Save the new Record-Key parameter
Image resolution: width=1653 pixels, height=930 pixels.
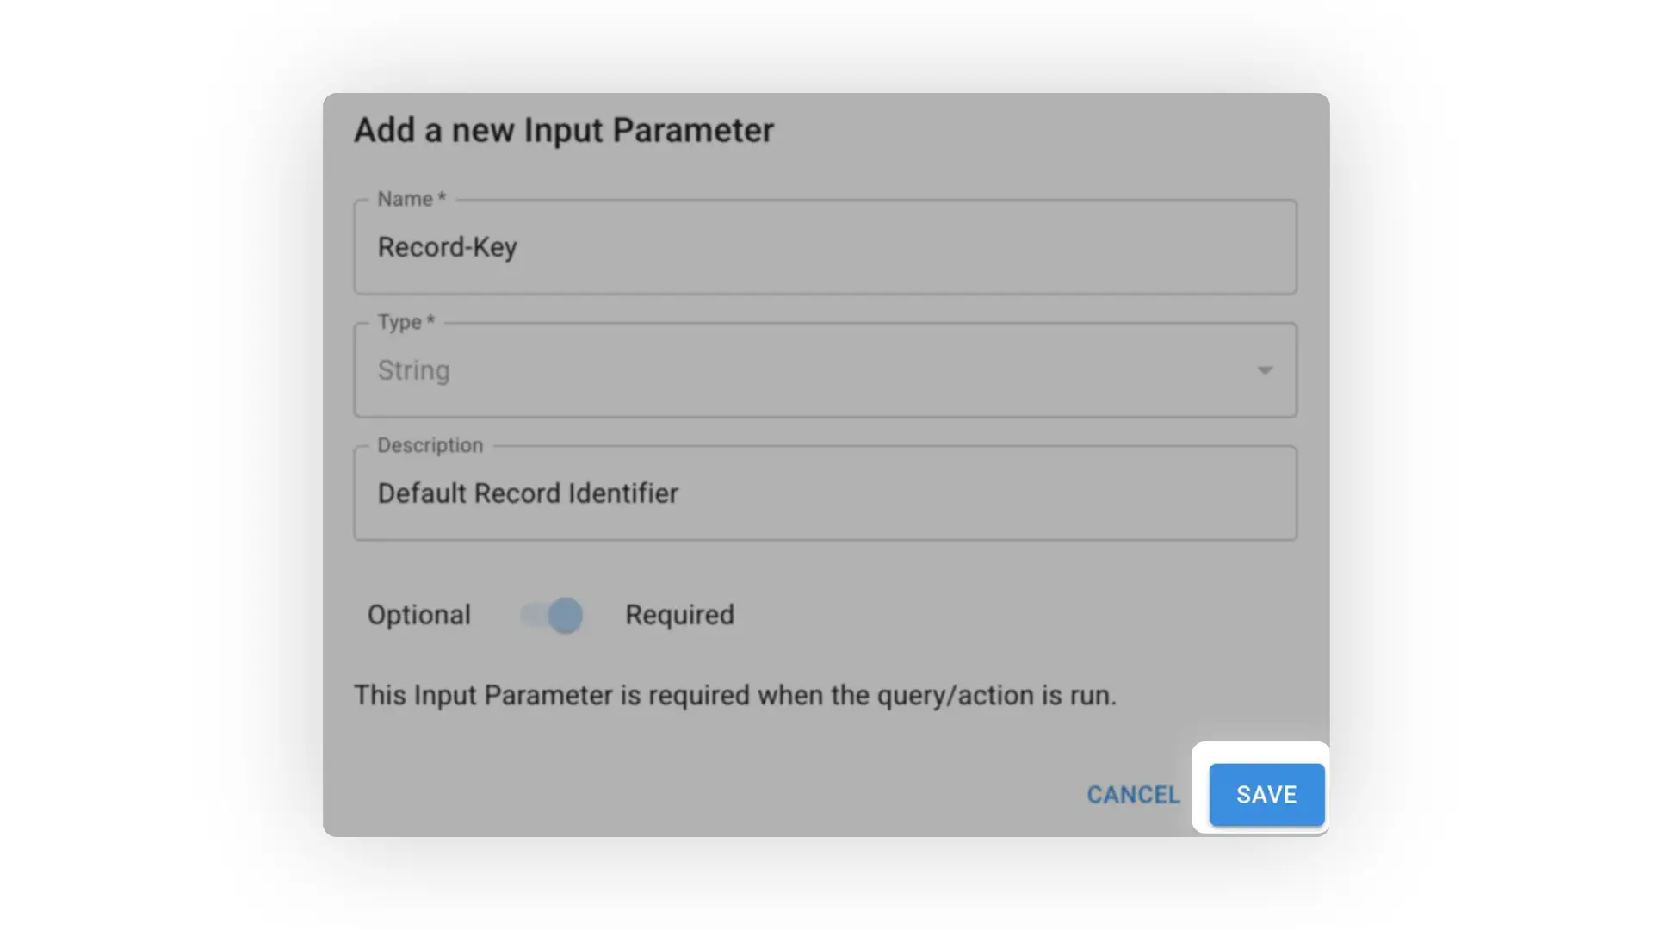click(1266, 794)
